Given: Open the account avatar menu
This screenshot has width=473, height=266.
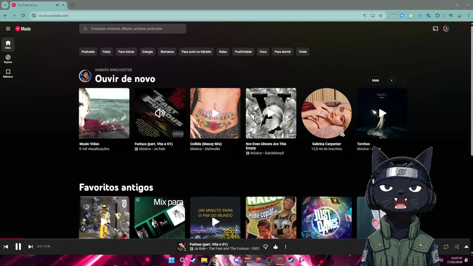Looking at the screenshot, I should [446, 28].
